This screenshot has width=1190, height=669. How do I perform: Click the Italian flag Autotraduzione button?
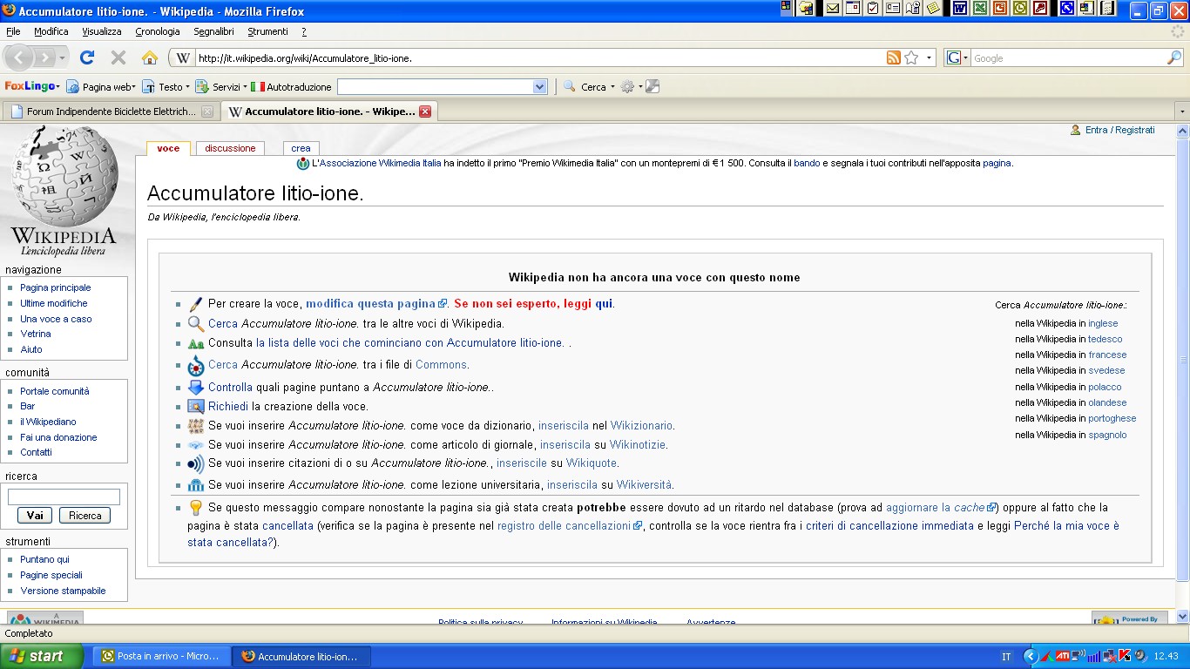[291, 86]
